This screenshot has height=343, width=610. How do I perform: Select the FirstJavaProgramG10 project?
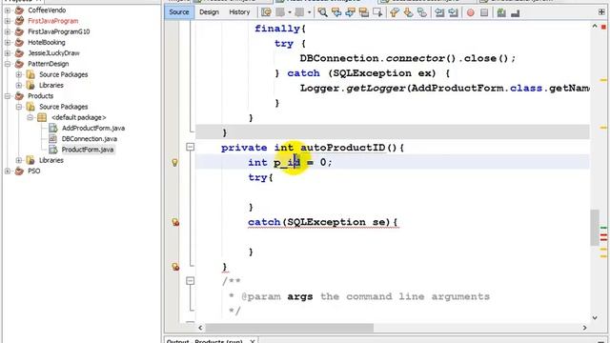coord(59,31)
